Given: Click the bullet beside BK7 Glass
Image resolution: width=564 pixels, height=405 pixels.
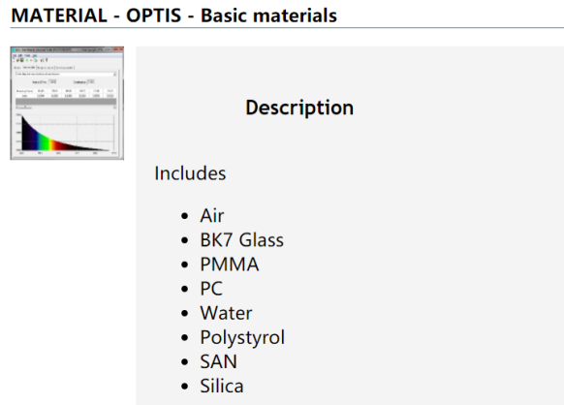Looking at the screenshot, I should [x=185, y=240].
